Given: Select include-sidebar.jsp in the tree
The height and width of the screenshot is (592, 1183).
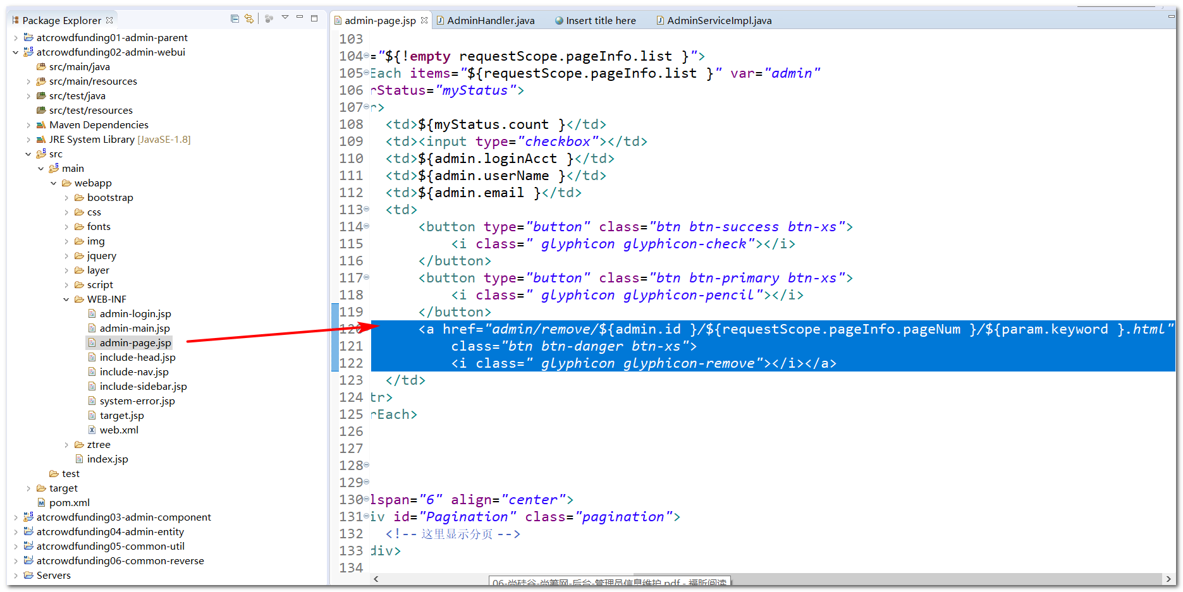Looking at the screenshot, I should 143,387.
